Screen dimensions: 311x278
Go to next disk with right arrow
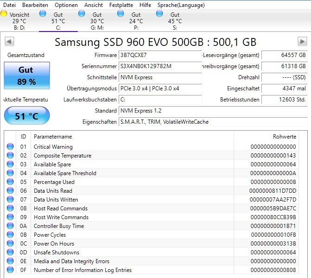[x=302, y=42]
